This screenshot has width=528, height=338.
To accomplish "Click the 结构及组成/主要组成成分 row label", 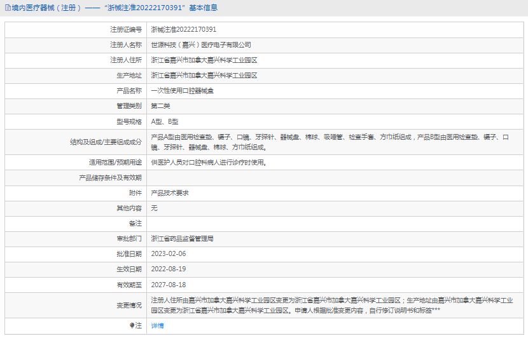I will [x=106, y=142].
